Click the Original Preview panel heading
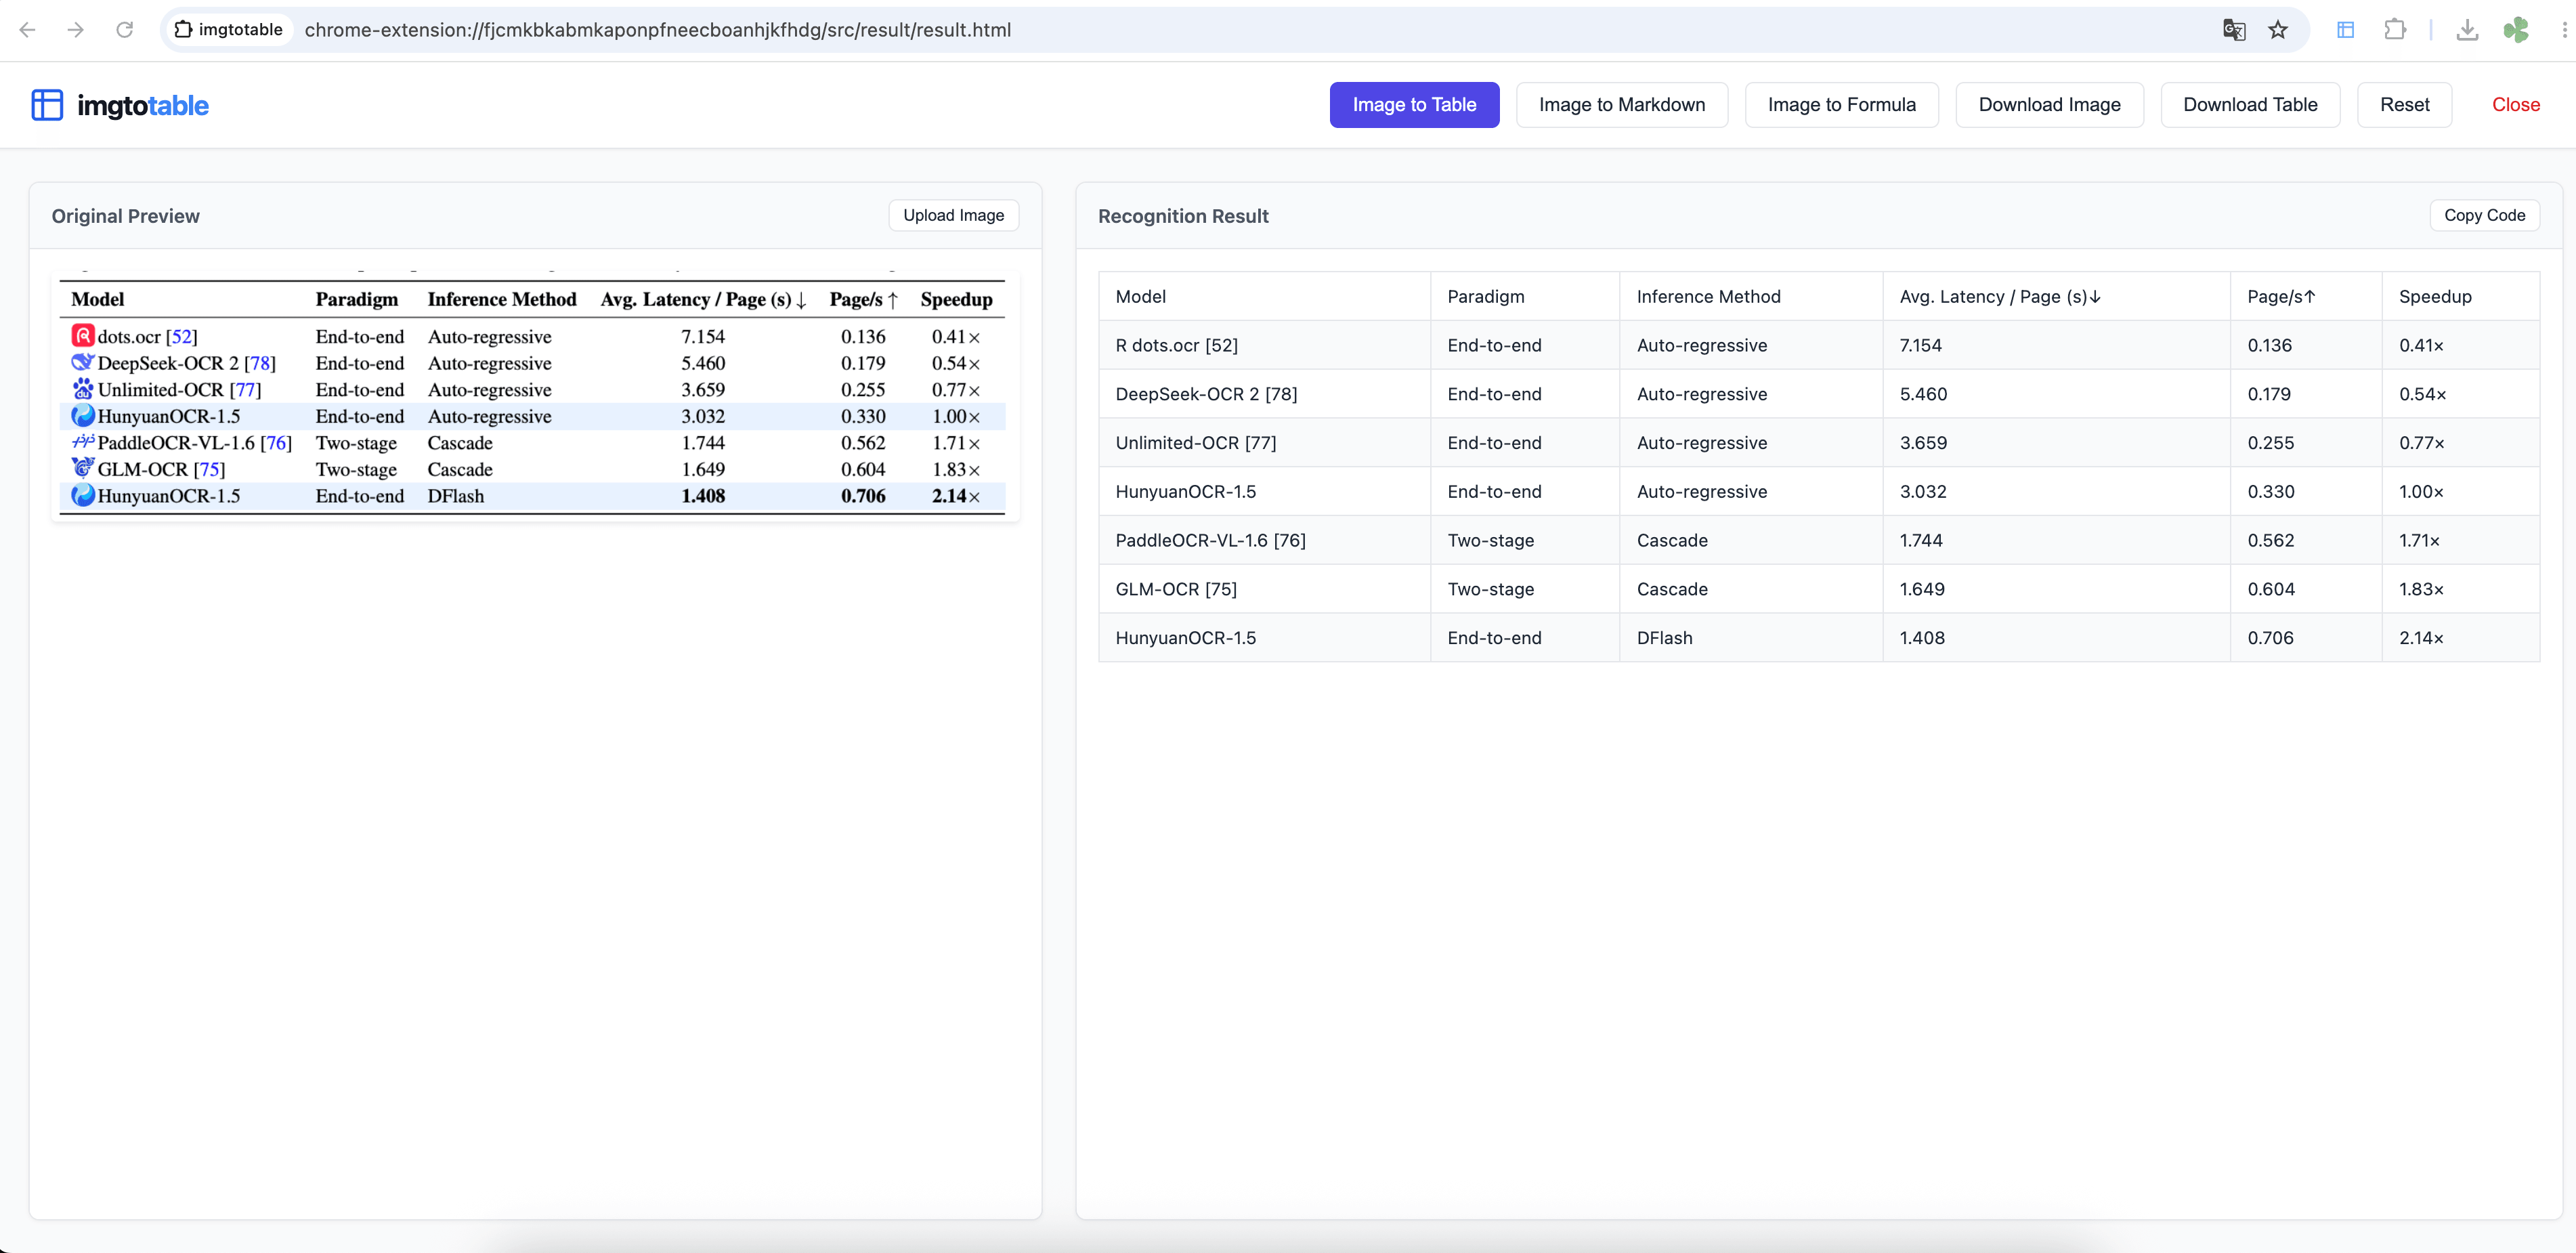Image resolution: width=2576 pixels, height=1253 pixels. click(x=126, y=216)
